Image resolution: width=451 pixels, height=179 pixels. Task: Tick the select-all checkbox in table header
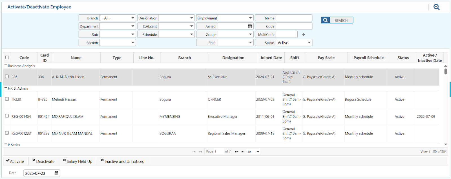(7, 57)
